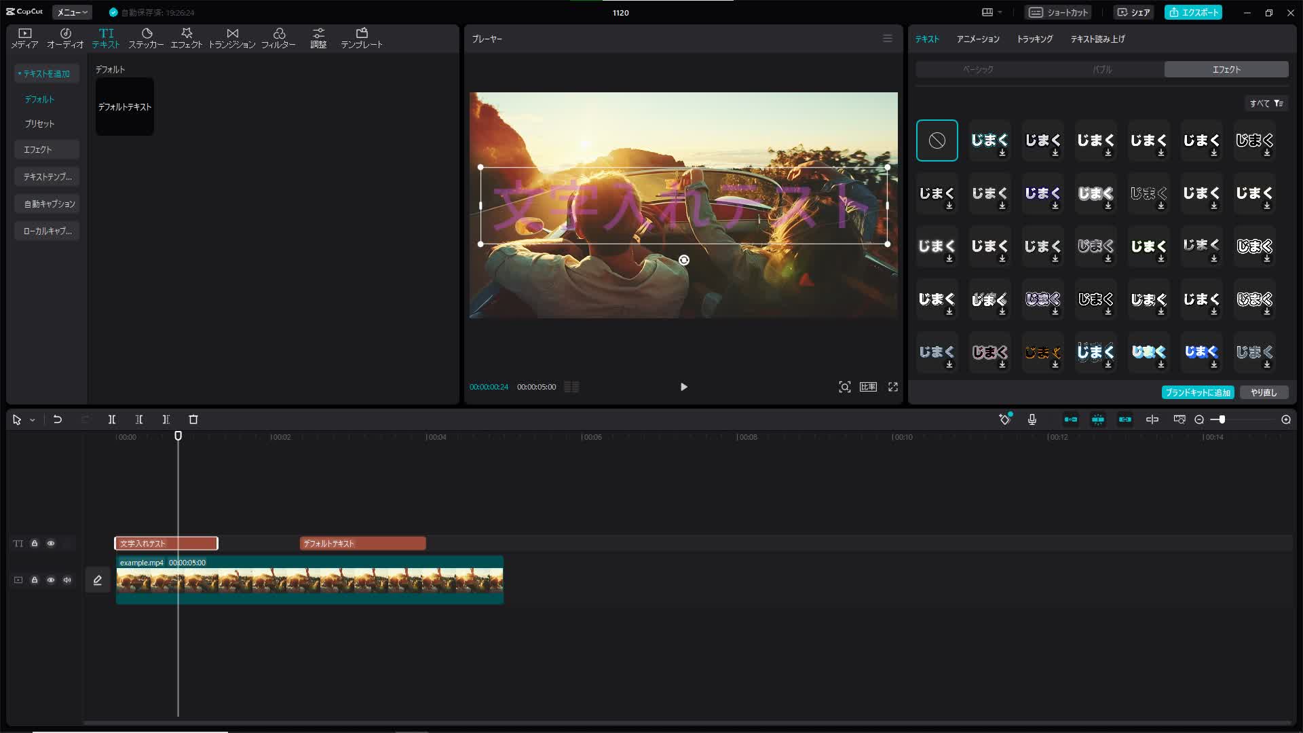Open the すべて filter dropdown
Screen dimensions: 1303x733
(x=1266, y=103)
